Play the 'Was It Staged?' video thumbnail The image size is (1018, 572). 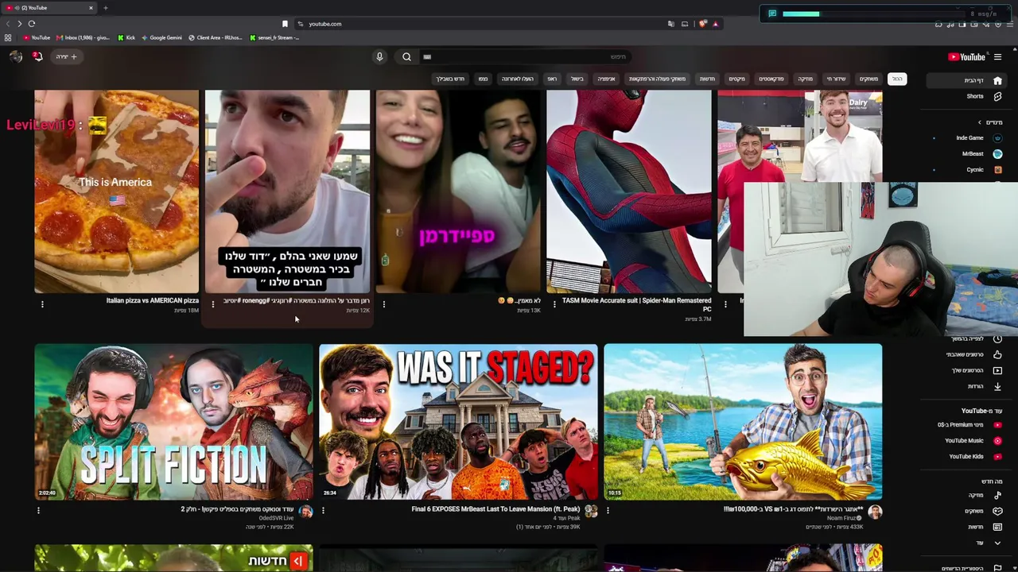458,422
